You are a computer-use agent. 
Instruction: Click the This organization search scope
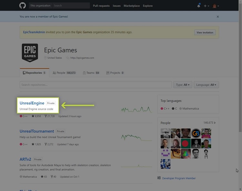click(x=40, y=5)
